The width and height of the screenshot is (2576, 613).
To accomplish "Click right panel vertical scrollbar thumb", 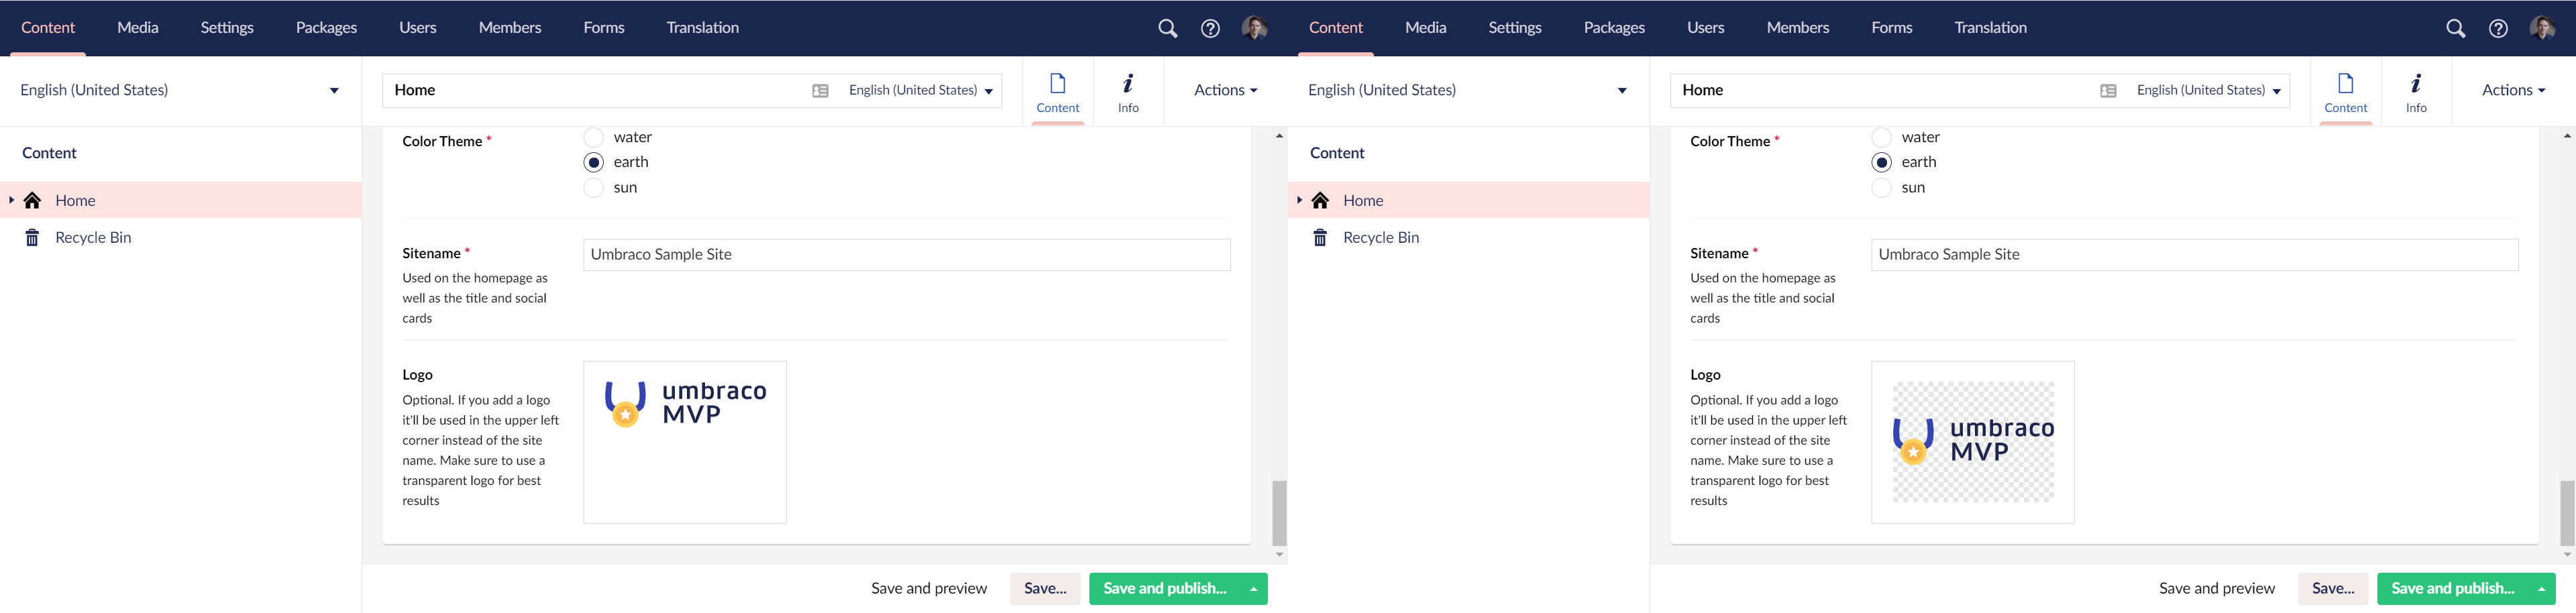I will click(2567, 513).
